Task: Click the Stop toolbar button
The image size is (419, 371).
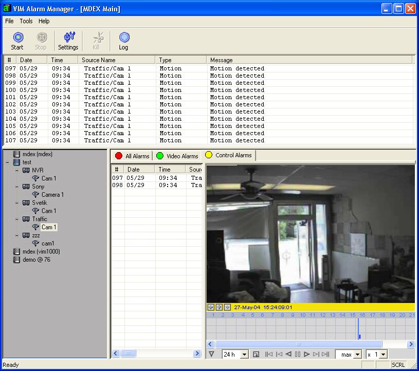Action: (x=41, y=41)
